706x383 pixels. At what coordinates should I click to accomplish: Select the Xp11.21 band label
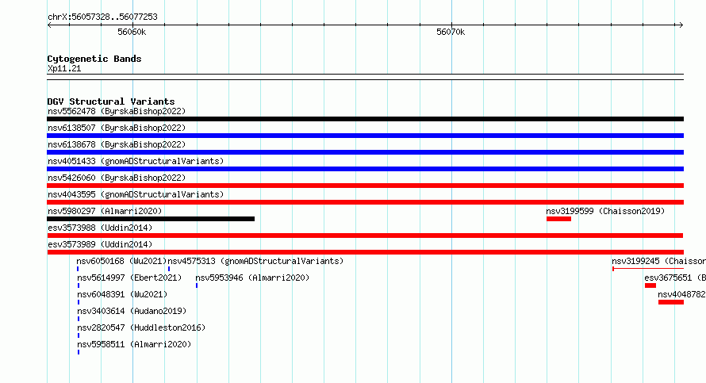pyautogui.click(x=64, y=68)
